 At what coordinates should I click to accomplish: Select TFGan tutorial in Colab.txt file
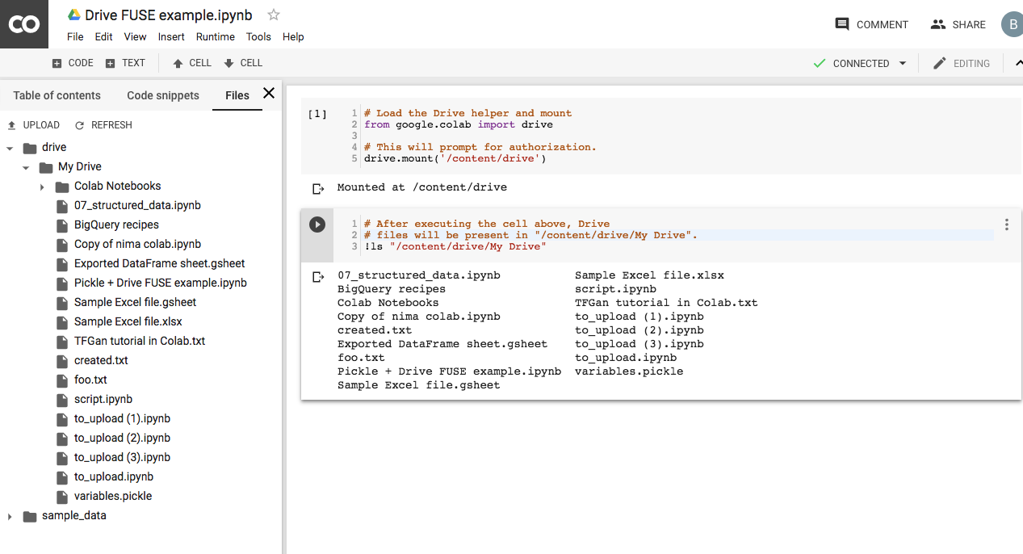(140, 342)
